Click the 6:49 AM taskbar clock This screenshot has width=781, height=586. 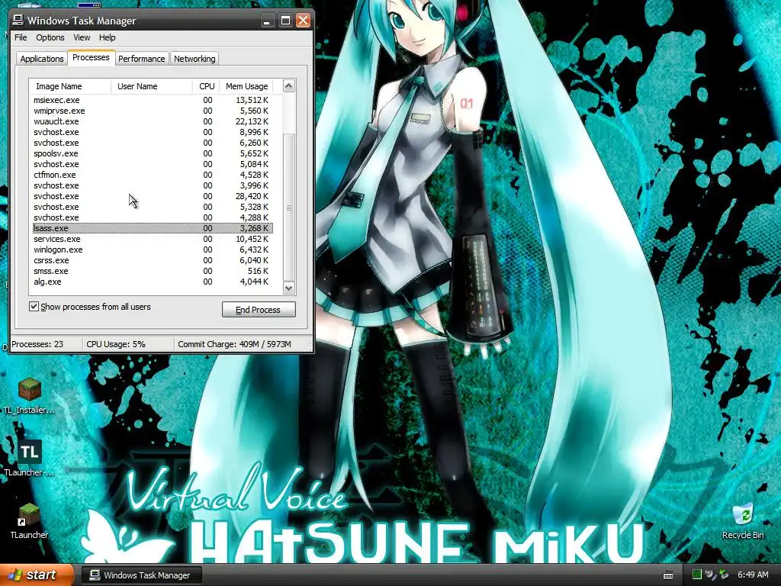click(753, 575)
